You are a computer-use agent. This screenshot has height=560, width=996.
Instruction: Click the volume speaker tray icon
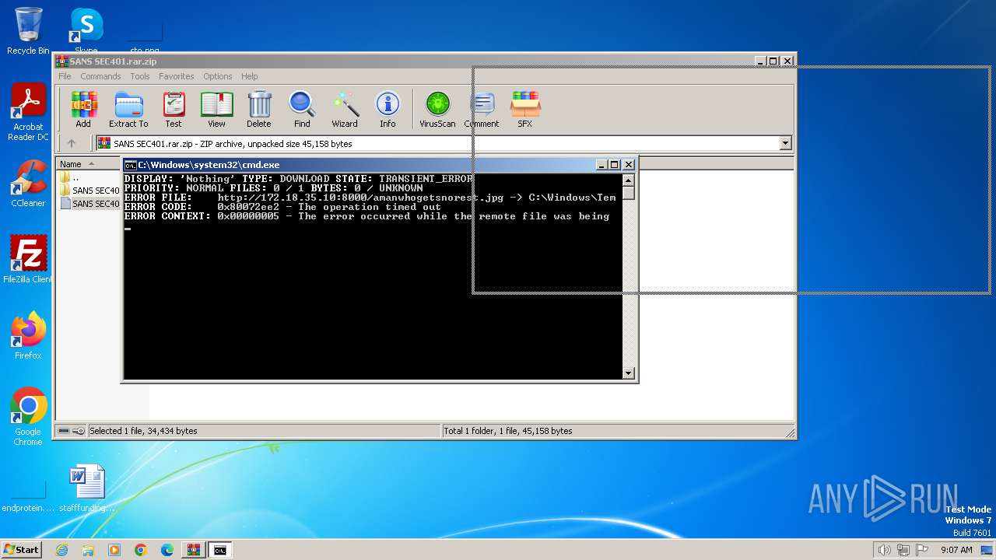tap(884, 550)
